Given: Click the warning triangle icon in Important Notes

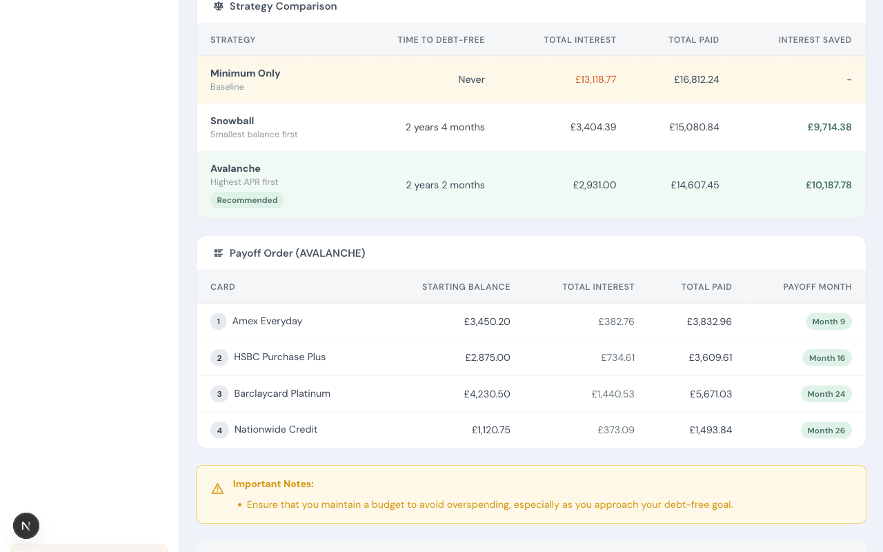Looking at the screenshot, I should pyautogui.click(x=217, y=489).
